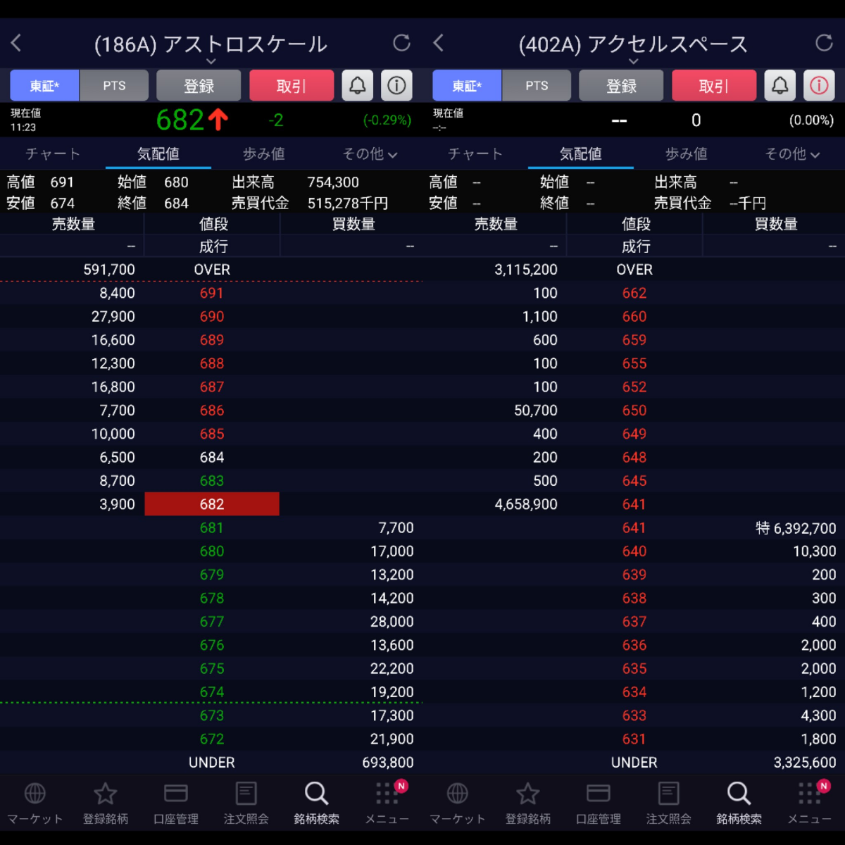Open 口座管理 in left bottom navigation
Screen dimensions: 845x845
(x=175, y=803)
